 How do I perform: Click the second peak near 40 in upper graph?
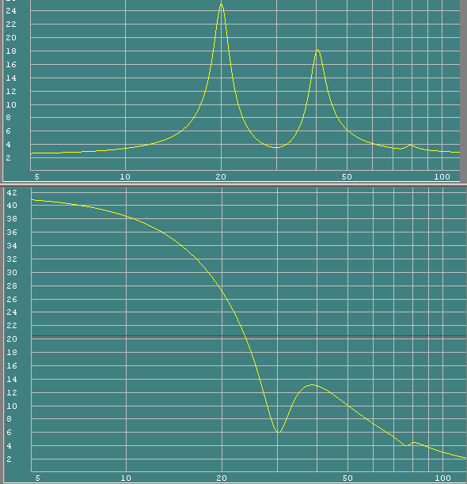(x=317, y=50)
